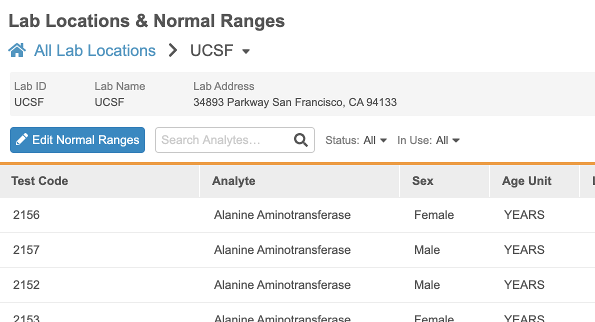
Task: Select the row with test code 2152
Action: pyautogui.click(x=26, y=285)
